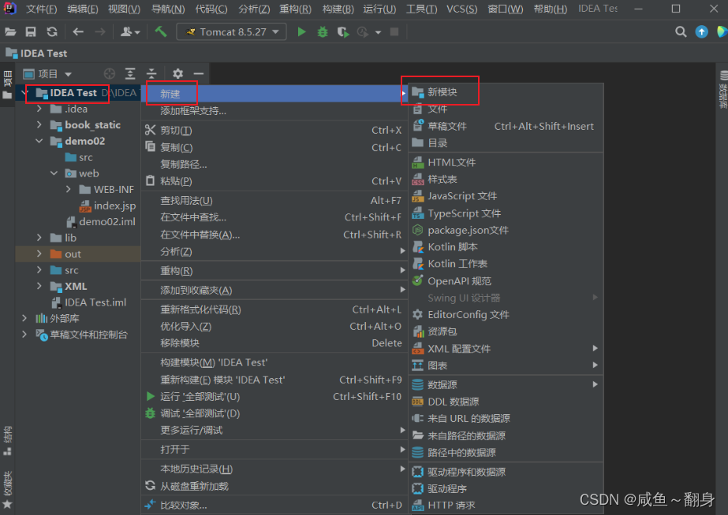Choose HTML文件 in the submenu
This screenshot has width=728, height=515.
(506, 163)
